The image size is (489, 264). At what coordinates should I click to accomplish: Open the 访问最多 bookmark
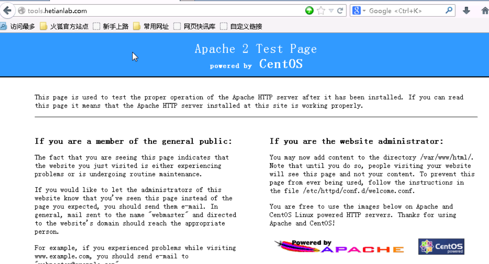(18, 27)
